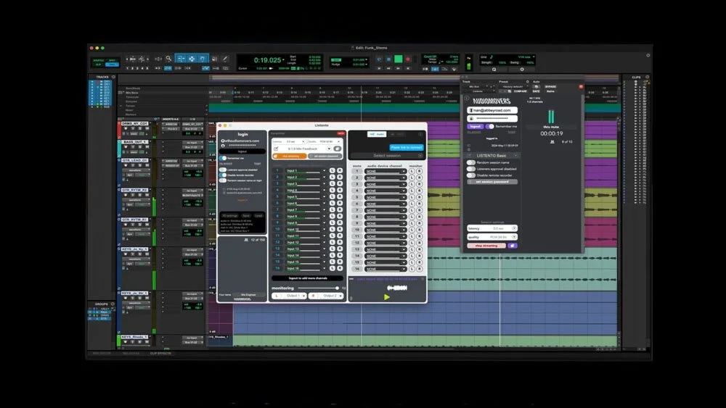Toggle Remember me in Listento login panel
The width and height of the screenshot is (726, 408).
pos(223,158)
